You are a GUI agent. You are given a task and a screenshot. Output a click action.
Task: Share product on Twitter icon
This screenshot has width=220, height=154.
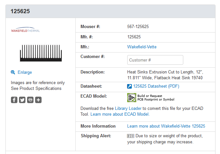click(22, 100)
